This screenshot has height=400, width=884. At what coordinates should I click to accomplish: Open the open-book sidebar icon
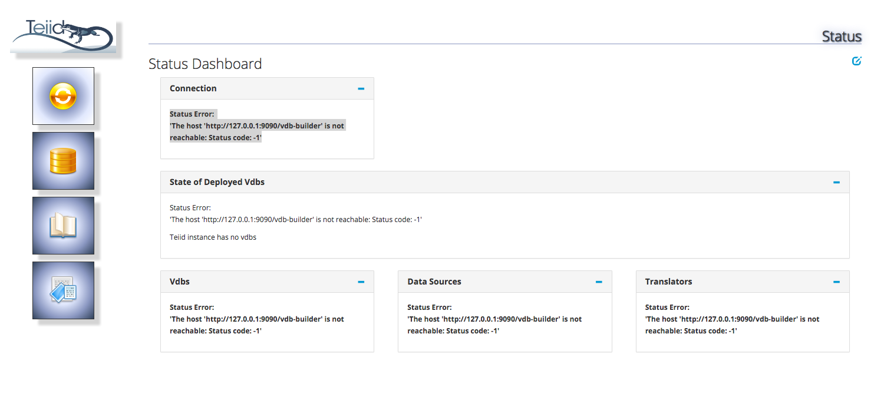[63, 226]
